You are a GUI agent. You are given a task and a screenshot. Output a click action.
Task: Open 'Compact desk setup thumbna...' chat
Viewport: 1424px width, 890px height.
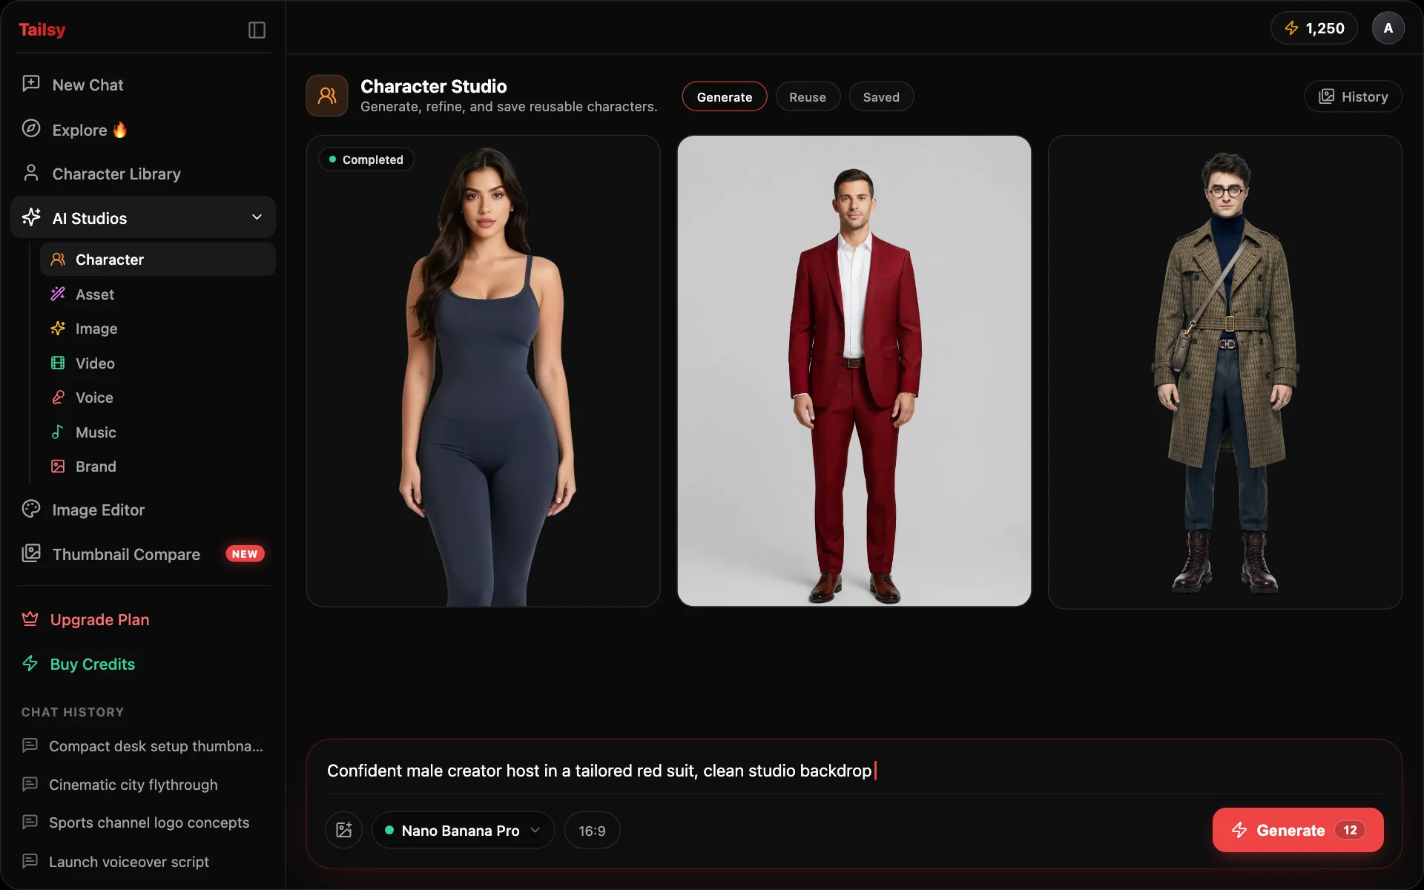click(143, 746)
